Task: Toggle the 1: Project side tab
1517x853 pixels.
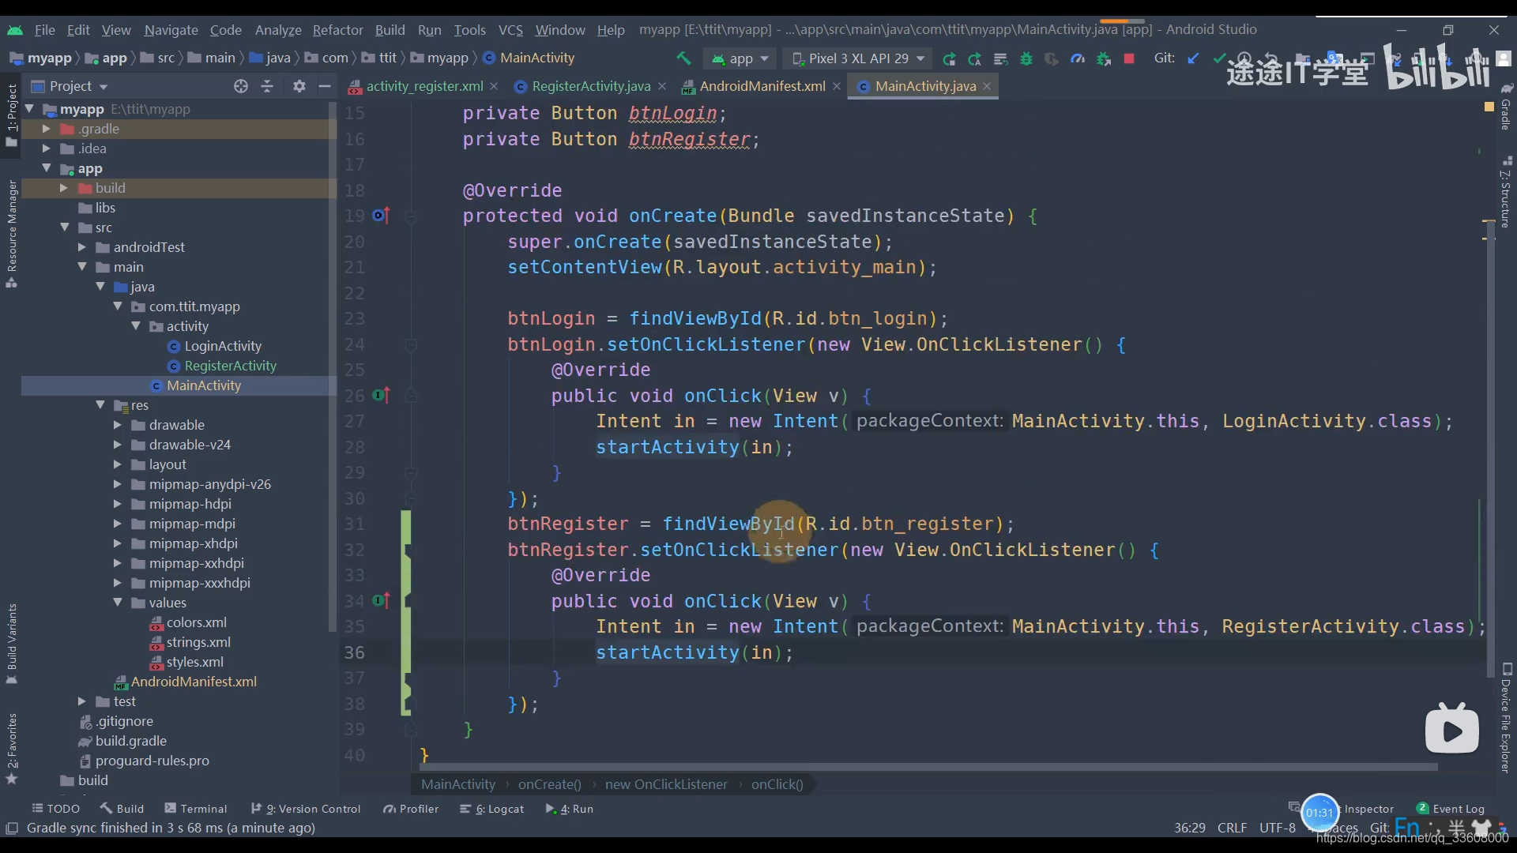Action: pyautogui.click(x=12, y=115)
